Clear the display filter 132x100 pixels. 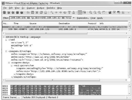click(93, 18)
